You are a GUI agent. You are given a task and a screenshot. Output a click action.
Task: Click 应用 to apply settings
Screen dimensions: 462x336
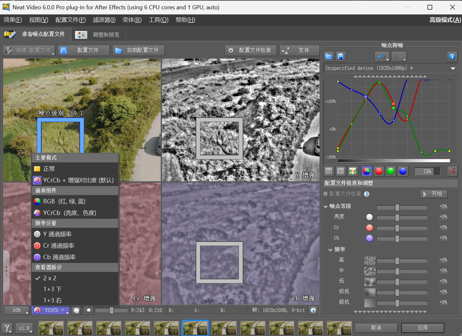click(x=423, y=328)
